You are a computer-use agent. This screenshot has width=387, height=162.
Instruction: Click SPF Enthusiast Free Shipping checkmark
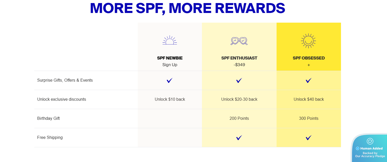point(239,138)
